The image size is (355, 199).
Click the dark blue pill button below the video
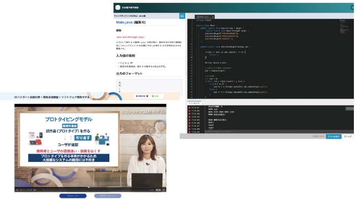[73, 196]
